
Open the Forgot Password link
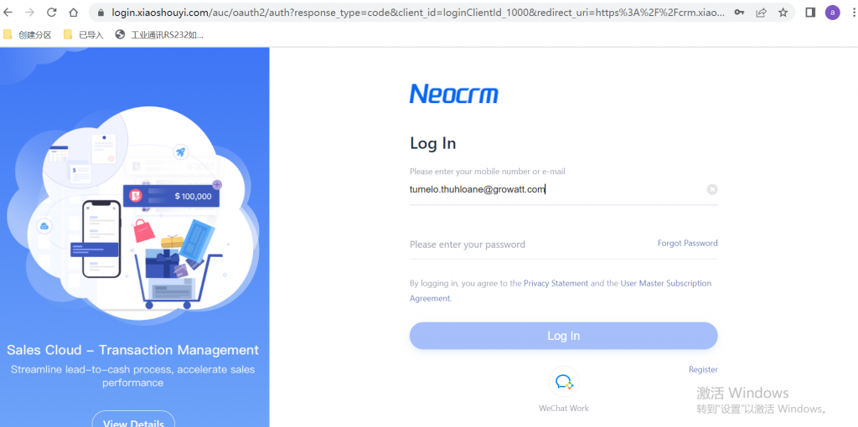tap(687, 244)
